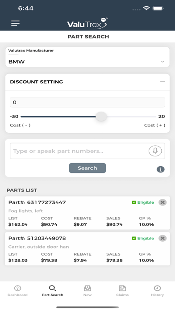Focus the part numbers search field
This screenshot has height=311, width=175.
79,151
